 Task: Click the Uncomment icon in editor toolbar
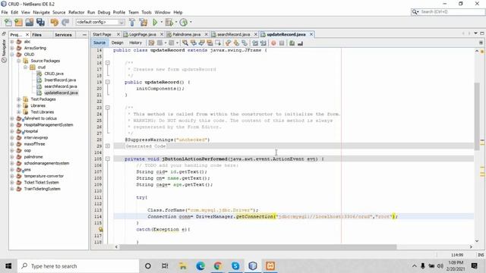pyautogui.click(x=300, y=43)
